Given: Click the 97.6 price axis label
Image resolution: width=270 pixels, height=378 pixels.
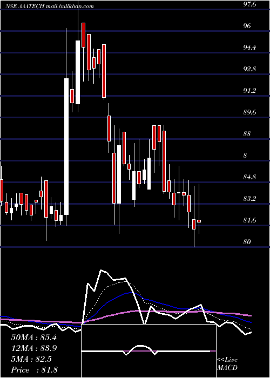Looking at the screenshot, I should (x=251, y=4).
